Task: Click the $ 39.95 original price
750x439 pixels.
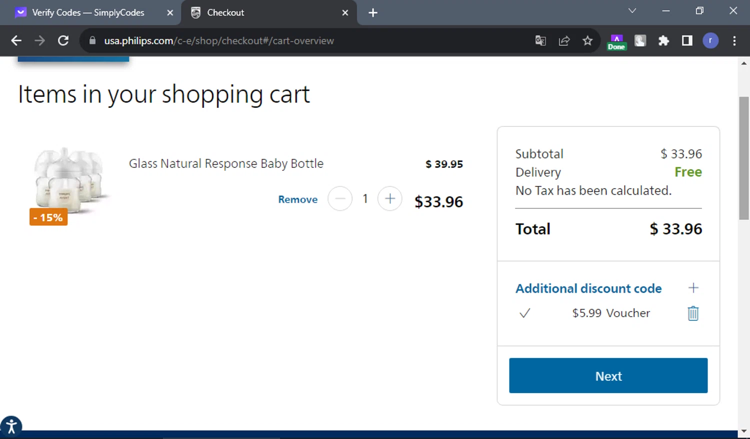Action: pos(444,164)
